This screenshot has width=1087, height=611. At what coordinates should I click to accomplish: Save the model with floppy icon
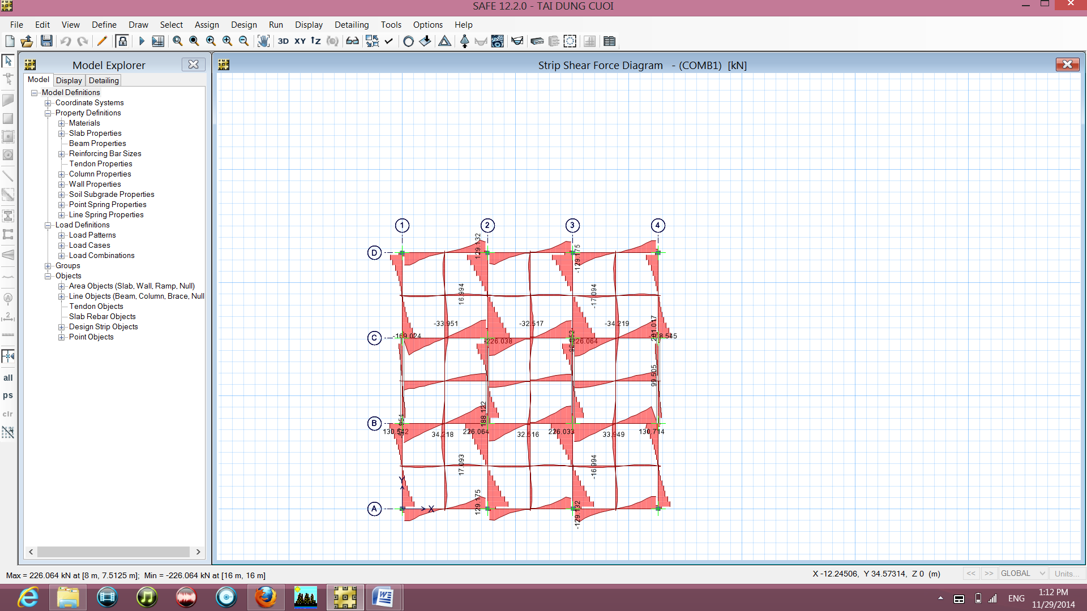(46, 41)
